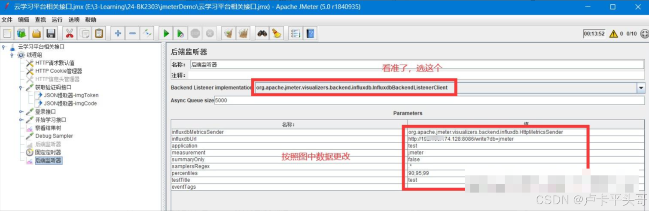Clear current results with single broom icon
The width and height of the screenshot is (649, 211).
[229, 33]
